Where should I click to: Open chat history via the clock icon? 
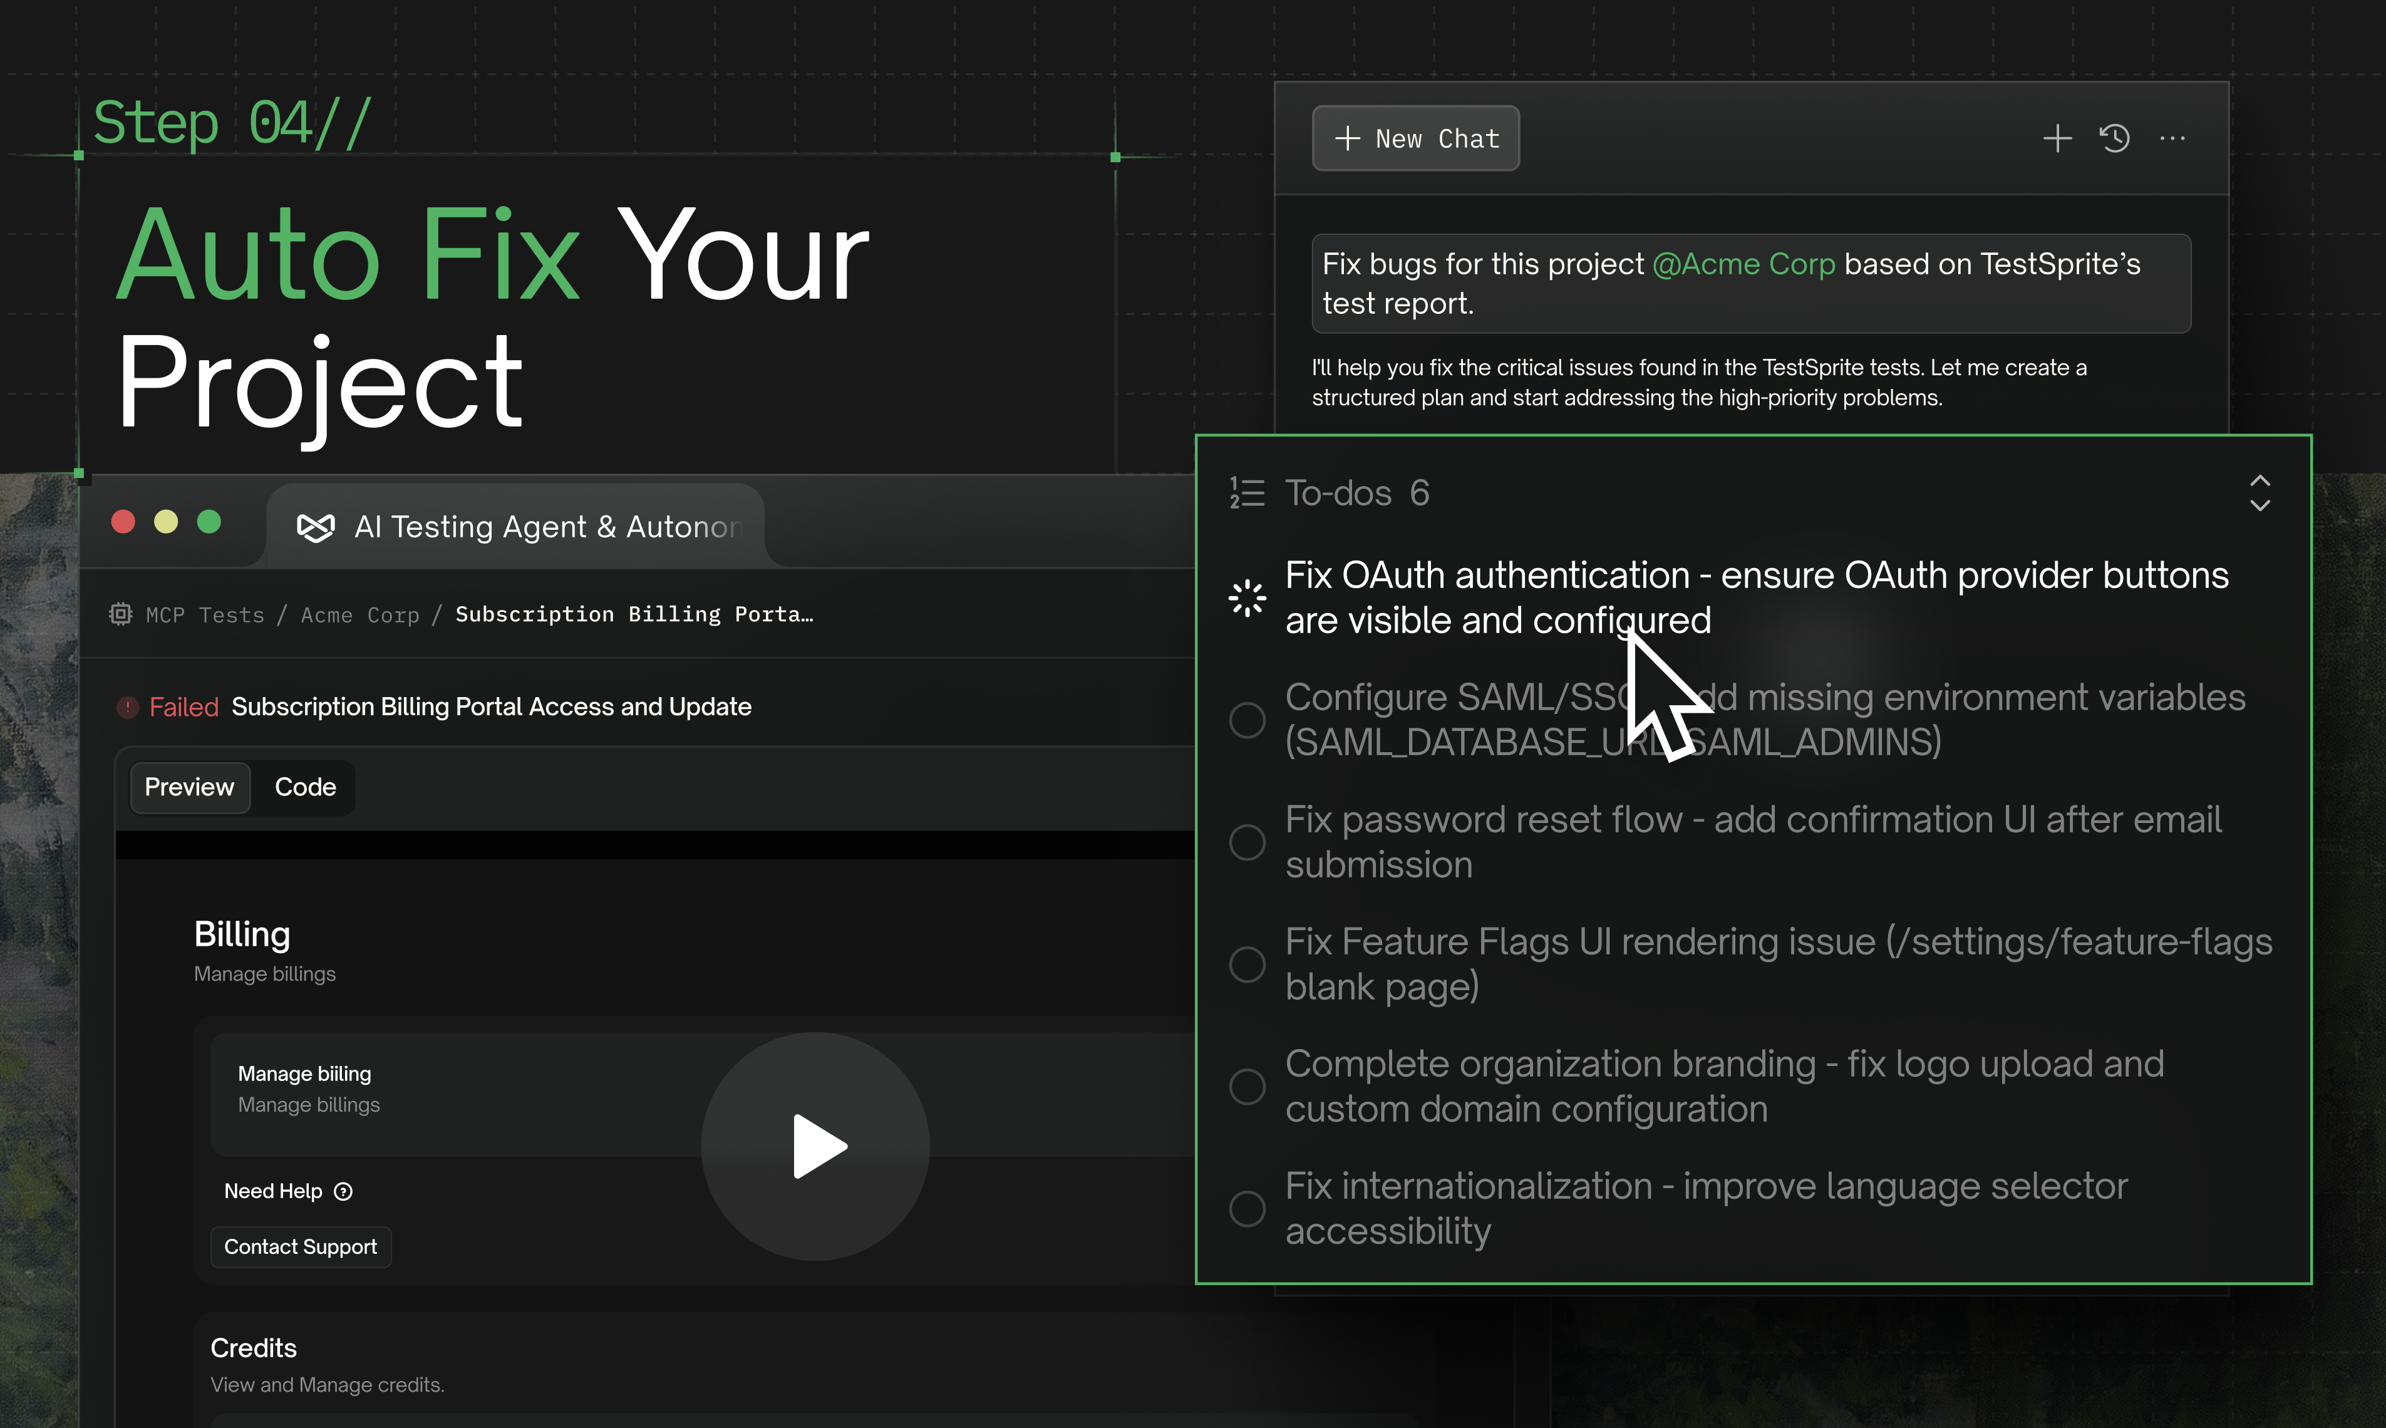tap(2114, 138)
